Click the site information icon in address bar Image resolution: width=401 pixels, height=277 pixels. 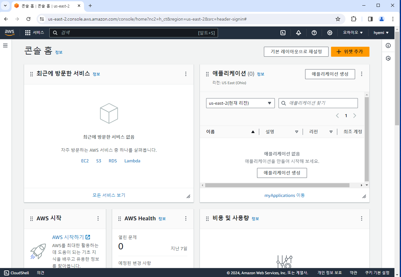[42, 19]
